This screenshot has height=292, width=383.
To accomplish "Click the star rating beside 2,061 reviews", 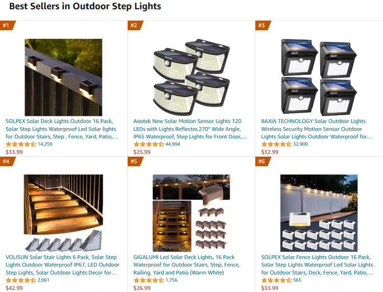I will pyautogui.click(x=21, y=280).
